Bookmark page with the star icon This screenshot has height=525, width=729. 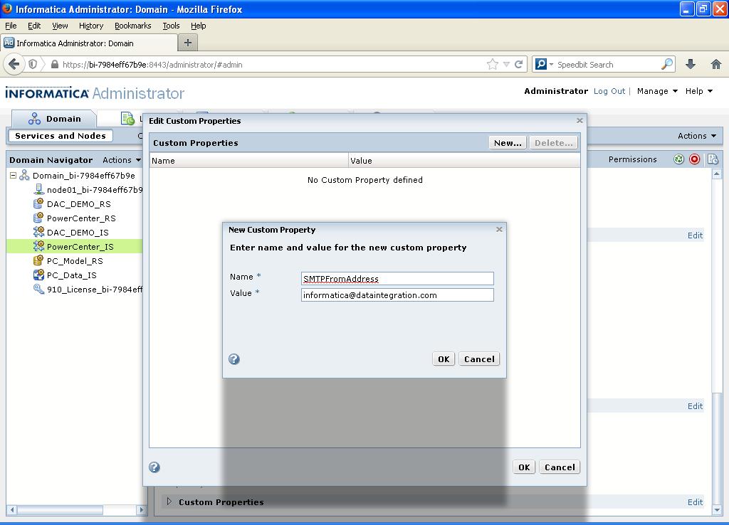(493, 65)
